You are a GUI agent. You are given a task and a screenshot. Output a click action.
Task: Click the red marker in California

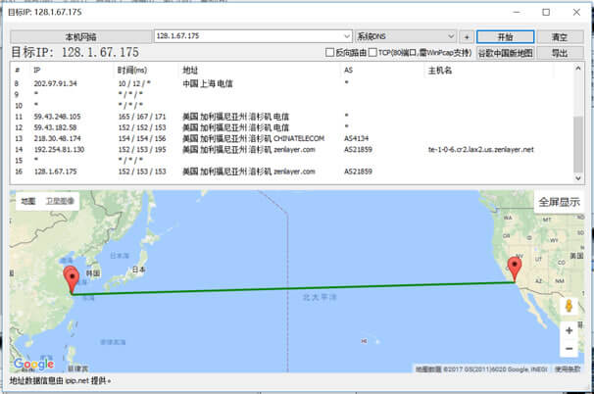tap(516, 270)
